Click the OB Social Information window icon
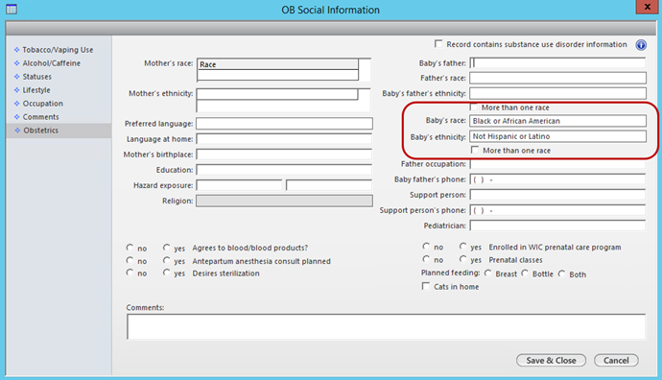The image size is (662, 380). point(12,9)
